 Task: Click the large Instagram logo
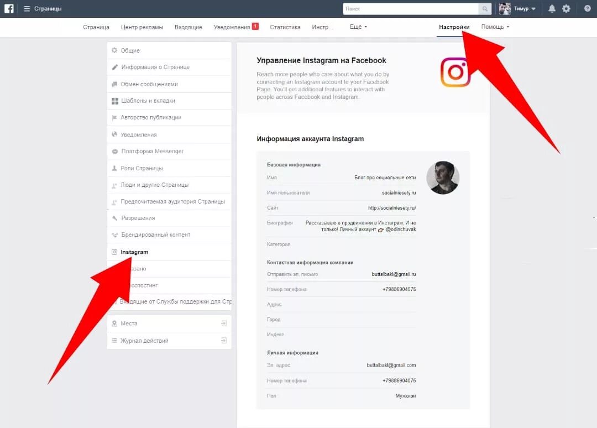point(455,72)
